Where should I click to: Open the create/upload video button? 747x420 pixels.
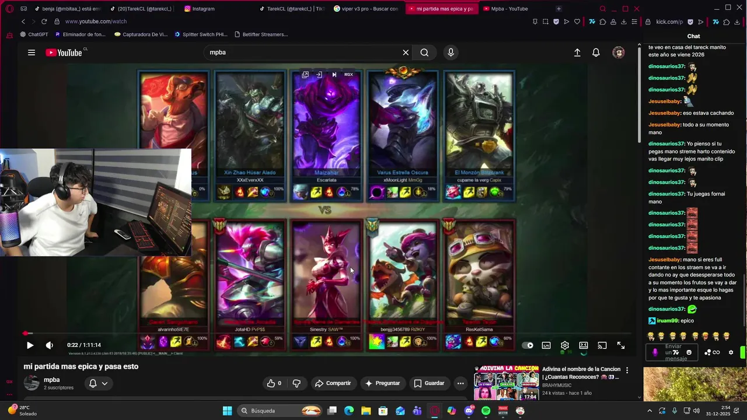click(577, 52)
